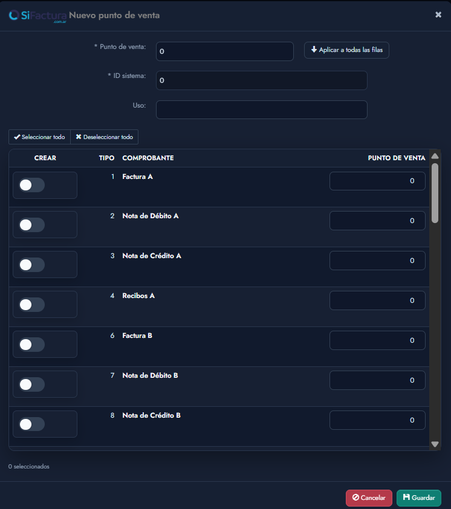Close the Nuevo punto de venta dialog
The width and height of the screenshot is (451, 509).
(438, 15)
